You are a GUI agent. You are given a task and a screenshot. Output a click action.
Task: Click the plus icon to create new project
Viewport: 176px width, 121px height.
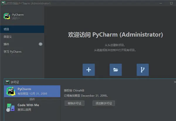(89, 70)
